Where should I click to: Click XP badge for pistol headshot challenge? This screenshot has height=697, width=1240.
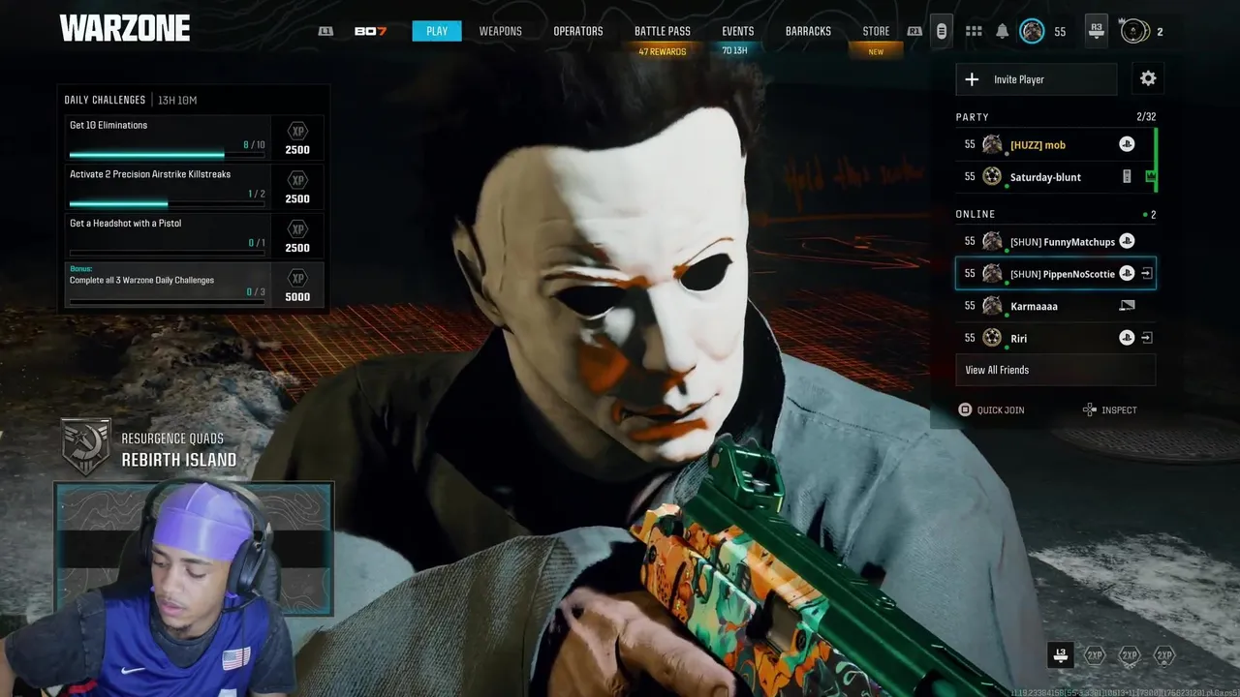click(297, 229)
